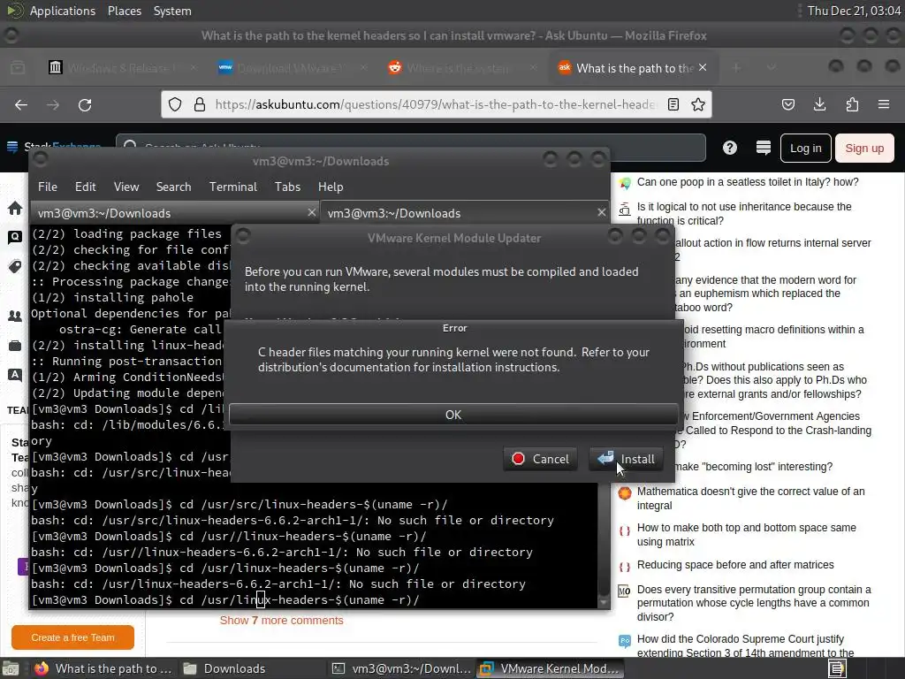Click OK in the Error dialog

click(x=453, y=415)
